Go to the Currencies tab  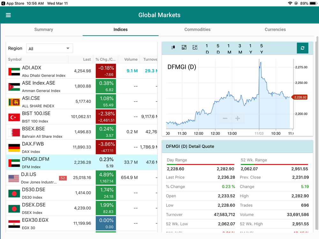(275, 29)
